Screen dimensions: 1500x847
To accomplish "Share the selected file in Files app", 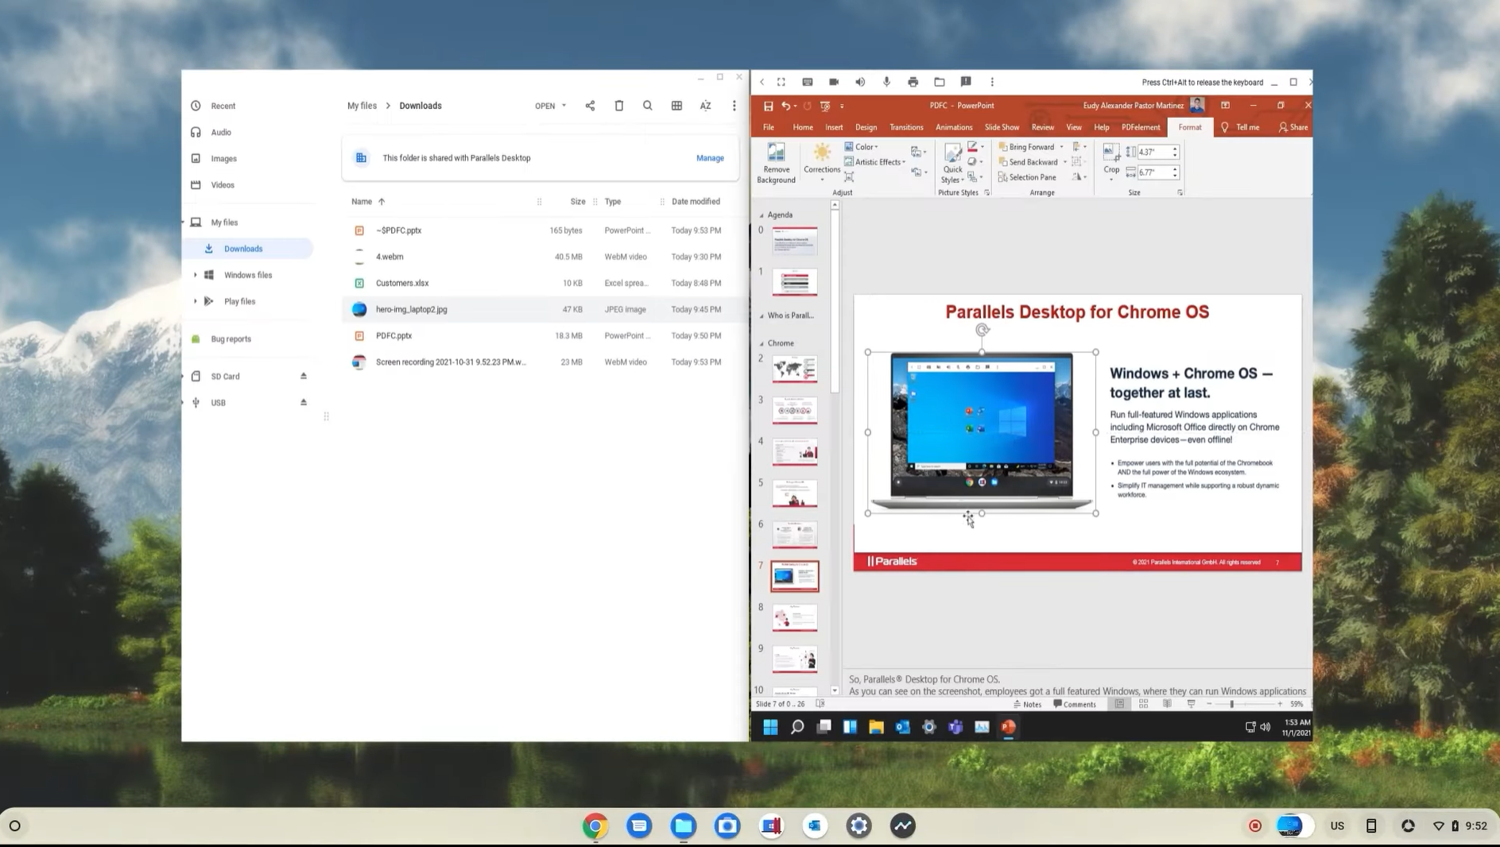I will (590, 106).
